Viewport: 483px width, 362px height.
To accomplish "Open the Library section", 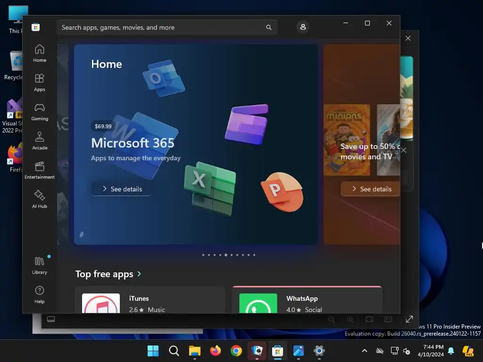I will point(40,266).
